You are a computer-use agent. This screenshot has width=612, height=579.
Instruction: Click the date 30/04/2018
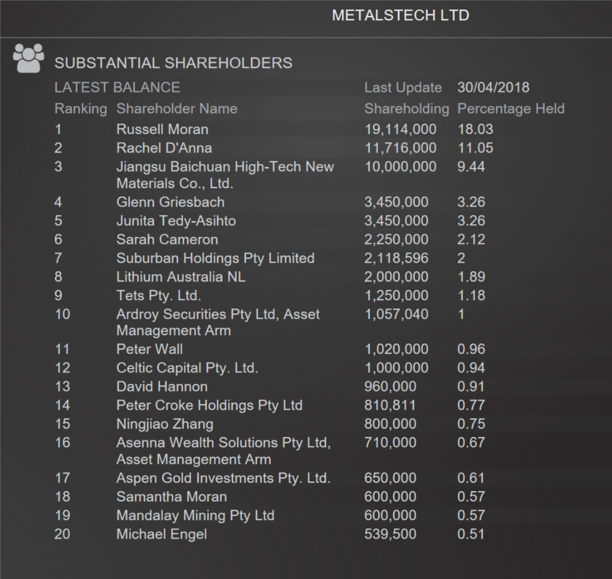click(493, 87)
